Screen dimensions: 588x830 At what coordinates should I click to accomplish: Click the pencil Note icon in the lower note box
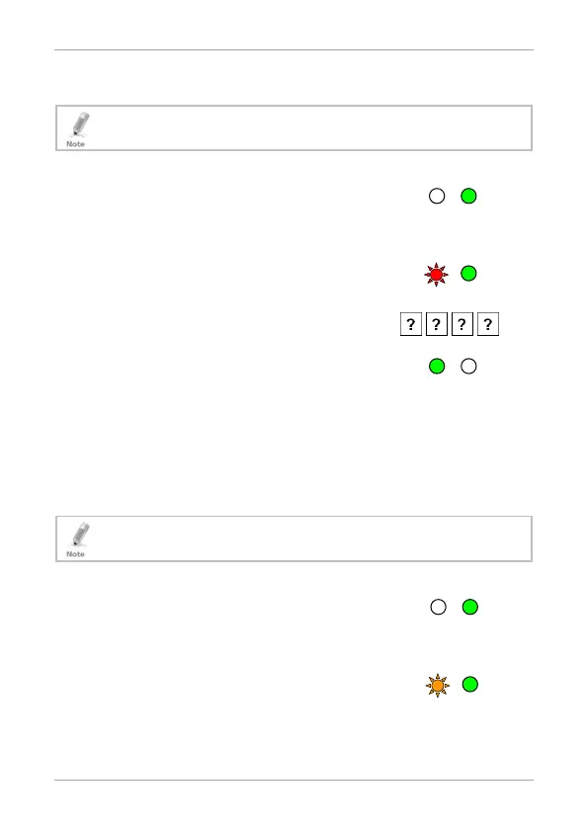[77, 539]
